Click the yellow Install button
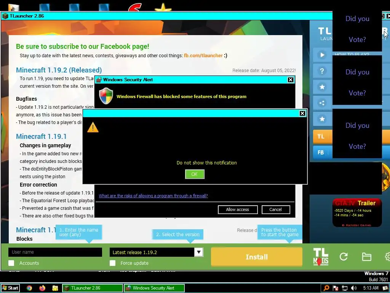The height and width of the screenshot is (293, 390). [257, 257]
